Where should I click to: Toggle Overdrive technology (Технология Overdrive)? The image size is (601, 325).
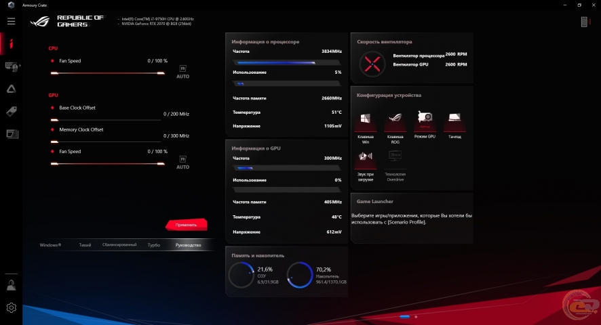[395, 166]
